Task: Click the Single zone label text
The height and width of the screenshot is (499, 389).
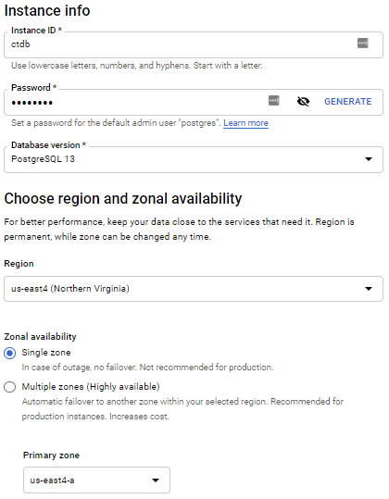Action: click(46, 353)
